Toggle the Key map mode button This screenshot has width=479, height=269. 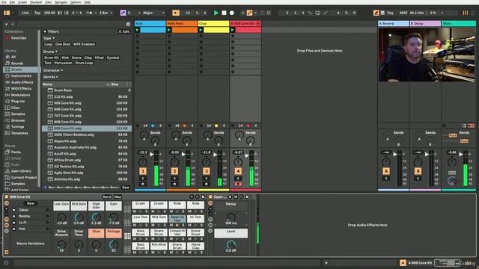(390, 13)
